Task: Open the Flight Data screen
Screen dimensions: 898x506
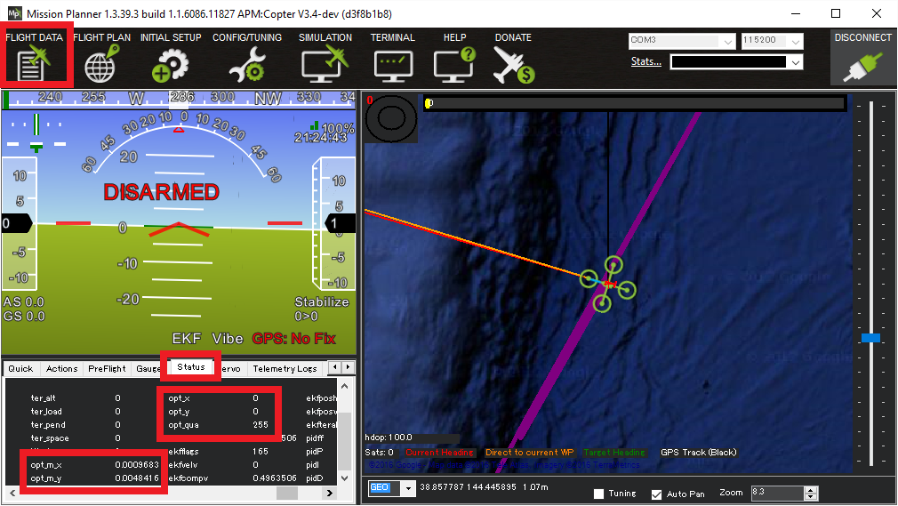Action: click(x=34, y=63)
